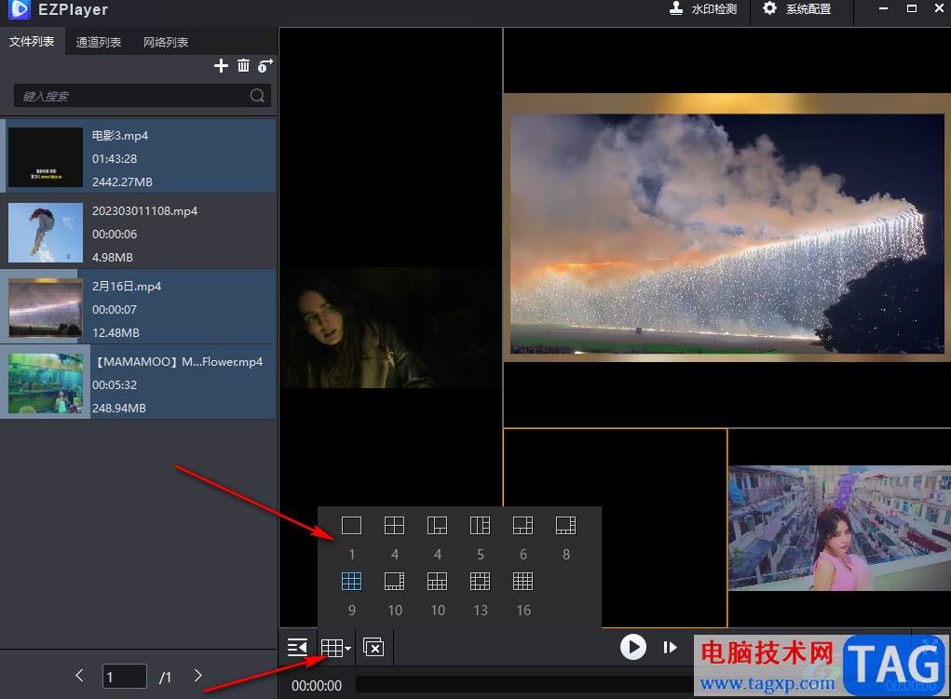Select the single-window layout icon
The height and width of the screenshot is (699, 951).
[x=351, y=526]
